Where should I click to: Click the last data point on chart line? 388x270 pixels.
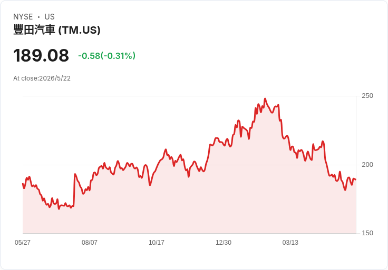(x=356, y=179)
